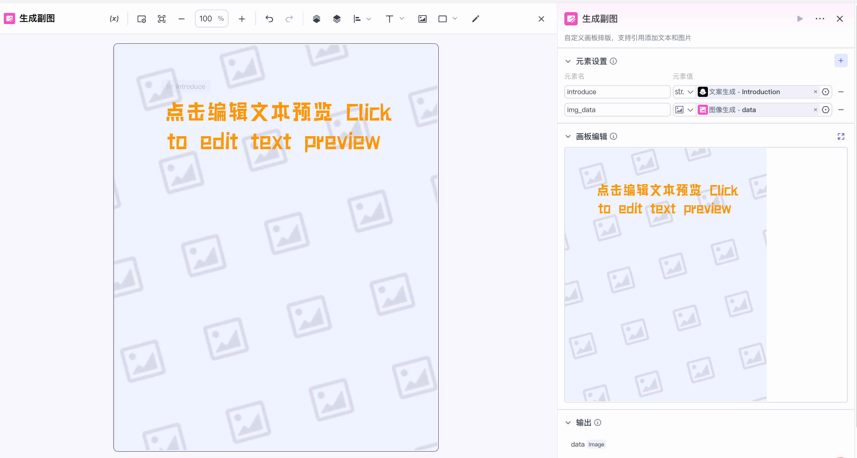
Task: Expand the 画板编辑 canvas to fullscreen
Action: click(x=841, y=136)
